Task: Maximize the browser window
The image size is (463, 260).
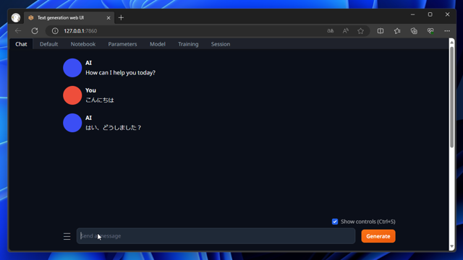Action: coord(430,14)
